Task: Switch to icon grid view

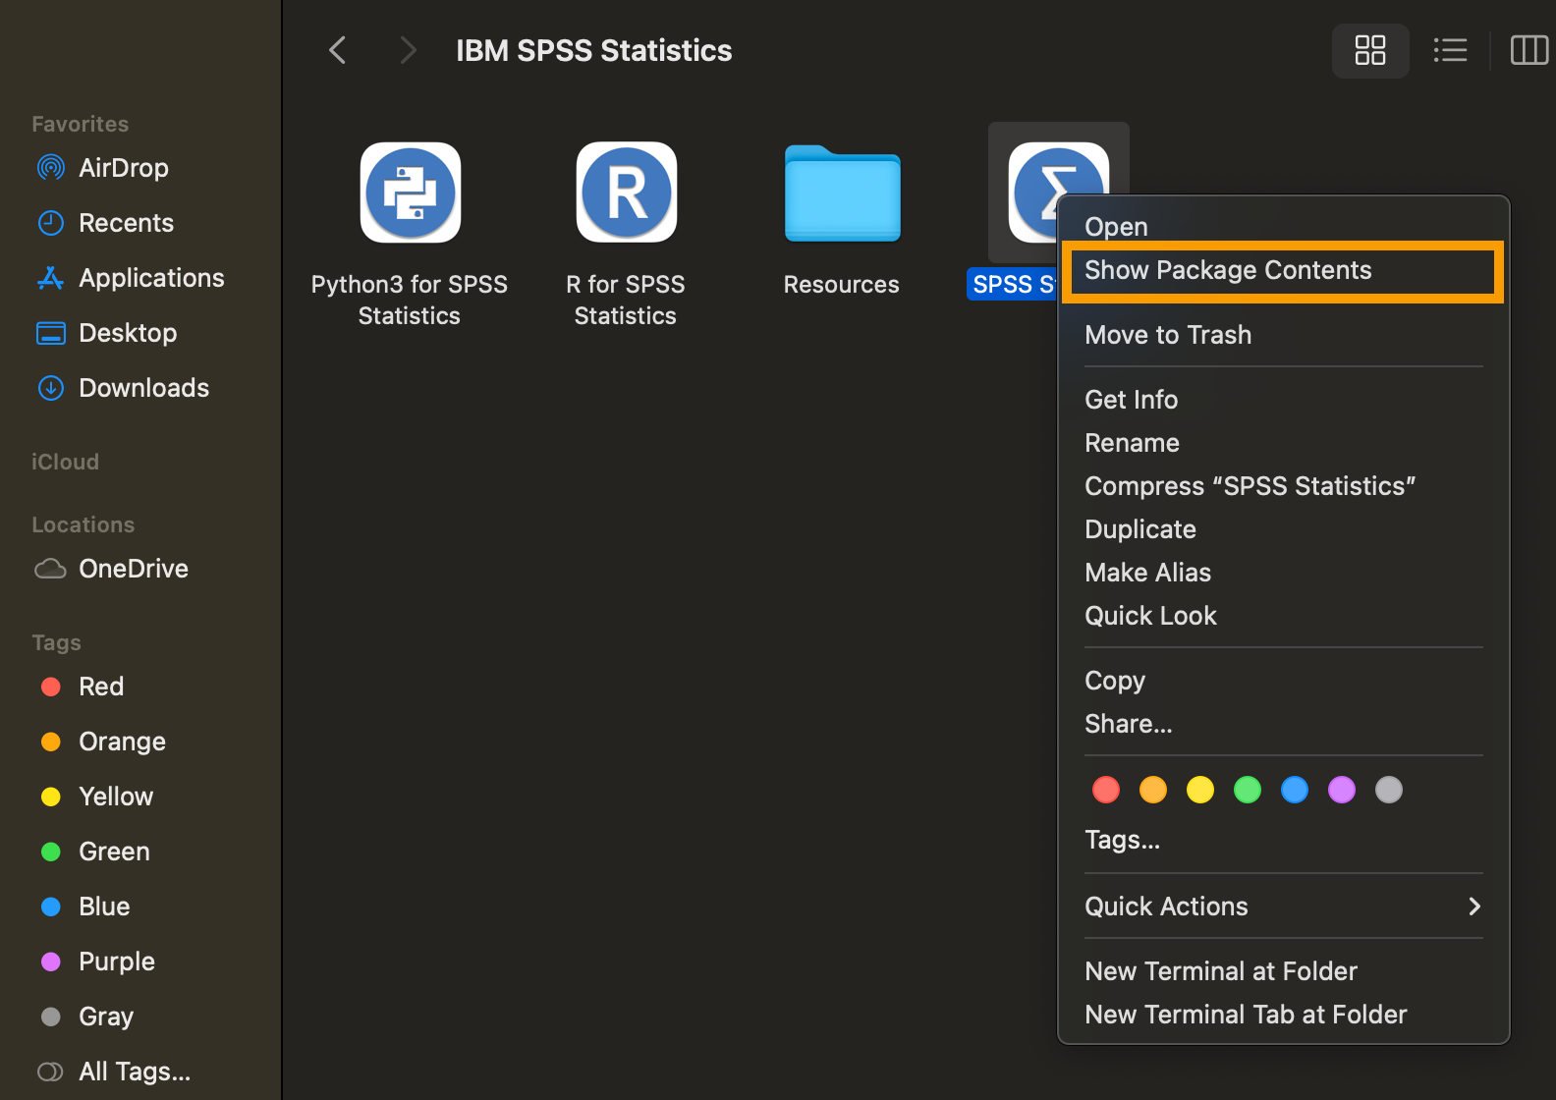Action: point(1369,50)
